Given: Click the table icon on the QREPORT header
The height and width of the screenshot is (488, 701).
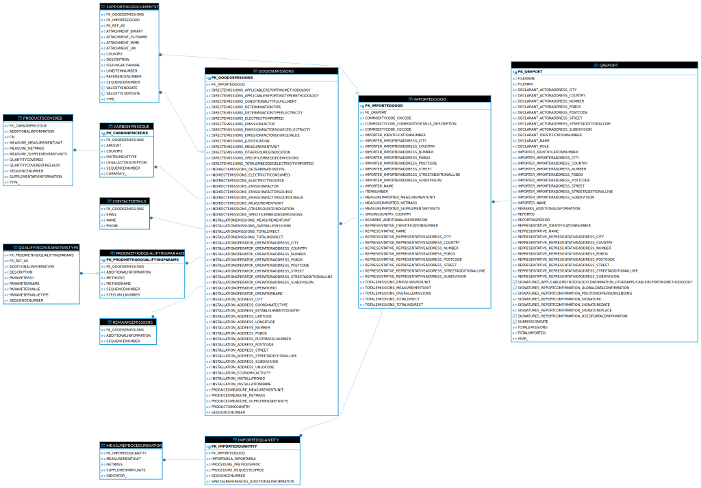Looking at the screenshot, I should [x=596, y=65].
